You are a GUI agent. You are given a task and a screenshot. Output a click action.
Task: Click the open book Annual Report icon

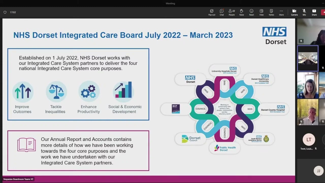click(x=26, y=145)
